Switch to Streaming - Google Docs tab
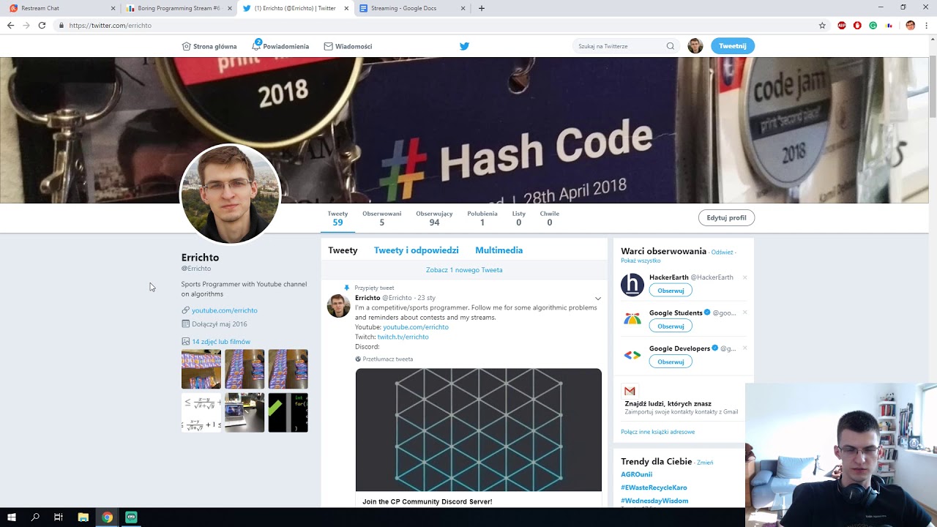The width and height of the screenshot is (937, 527). [x=413, y=8]
